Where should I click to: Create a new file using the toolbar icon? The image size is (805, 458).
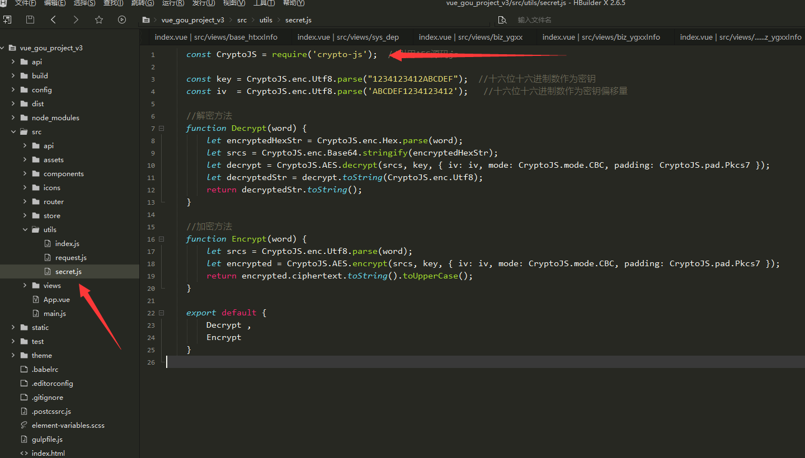point(7,20)
